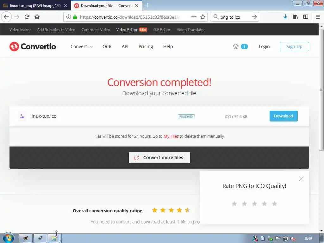This screenshot has height=243, width=324.
Task: Bookmark this page with the star
Action: 203,17
